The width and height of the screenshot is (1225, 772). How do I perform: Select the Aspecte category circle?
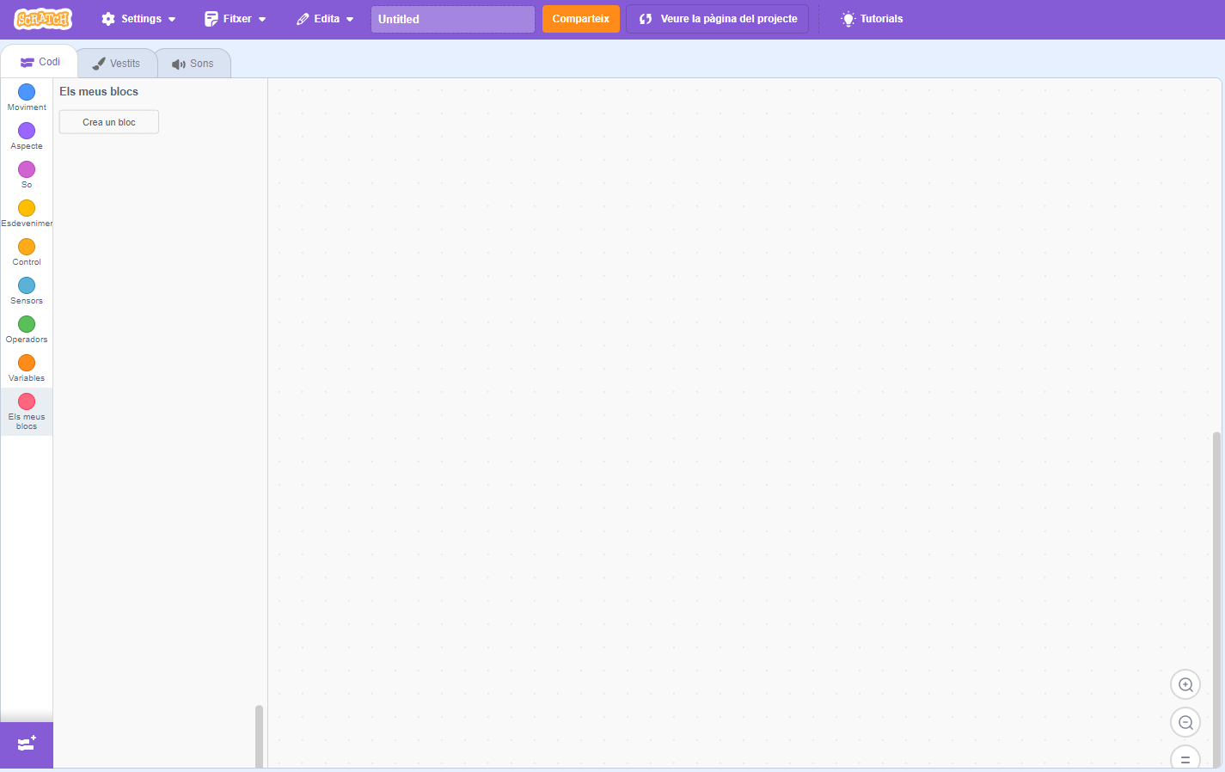[27, 131]
